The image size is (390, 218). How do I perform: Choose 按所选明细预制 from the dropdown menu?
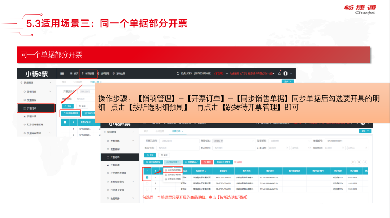pos(173,170)
